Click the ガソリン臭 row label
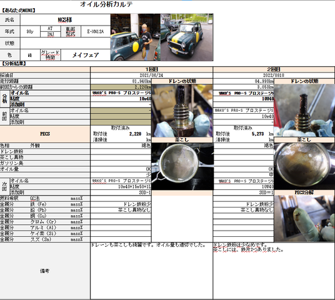Screen dimensions: 335x300 point(45,163)
